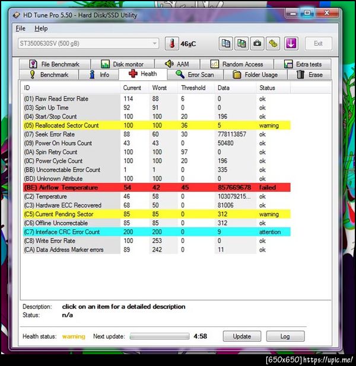Screen dimensions: 356x366
Task: Select the (01) Raw Read Error Rate row
Action: (157, 99)
